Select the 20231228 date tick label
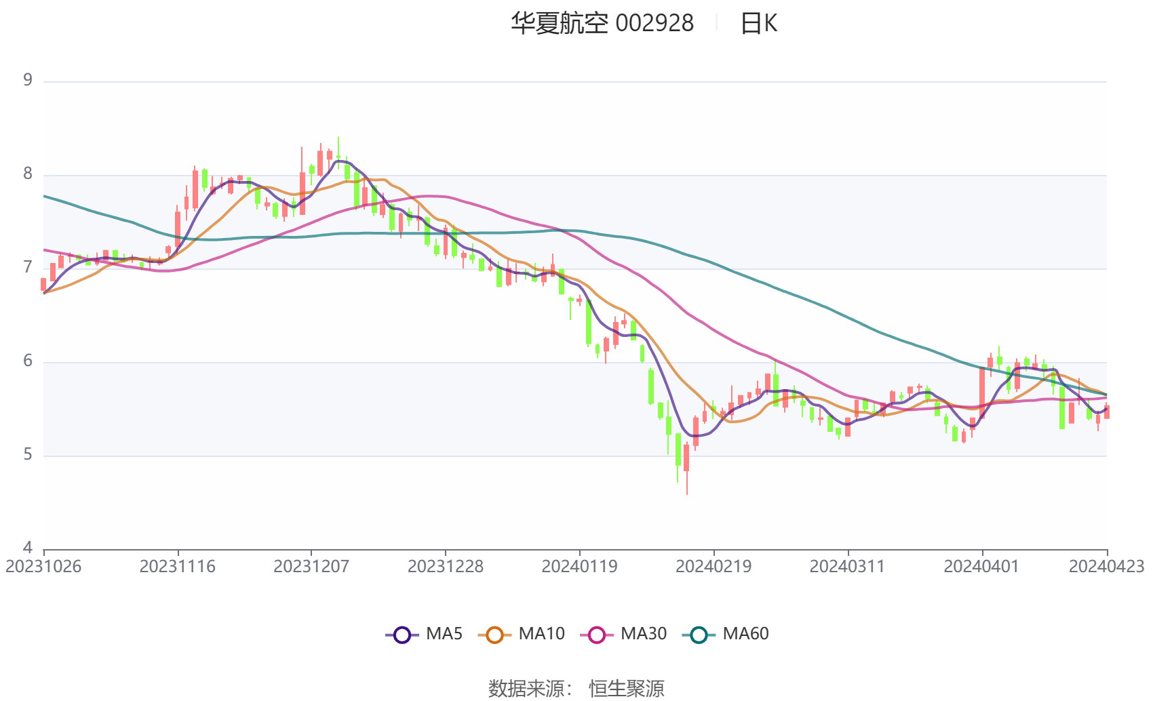The image size is (1153, 701). coord(446,566)
